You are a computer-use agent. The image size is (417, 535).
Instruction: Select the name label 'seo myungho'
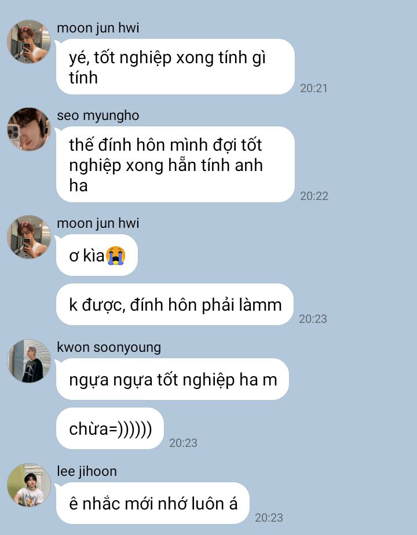click(98, 116)
